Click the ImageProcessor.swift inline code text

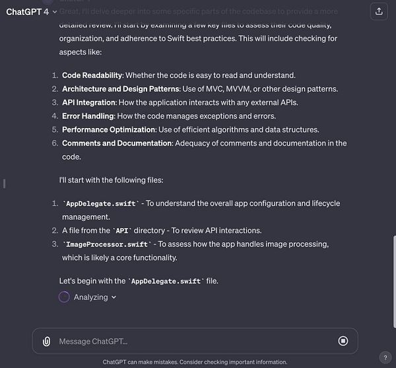pyautogui.click(x=106, y=244)
